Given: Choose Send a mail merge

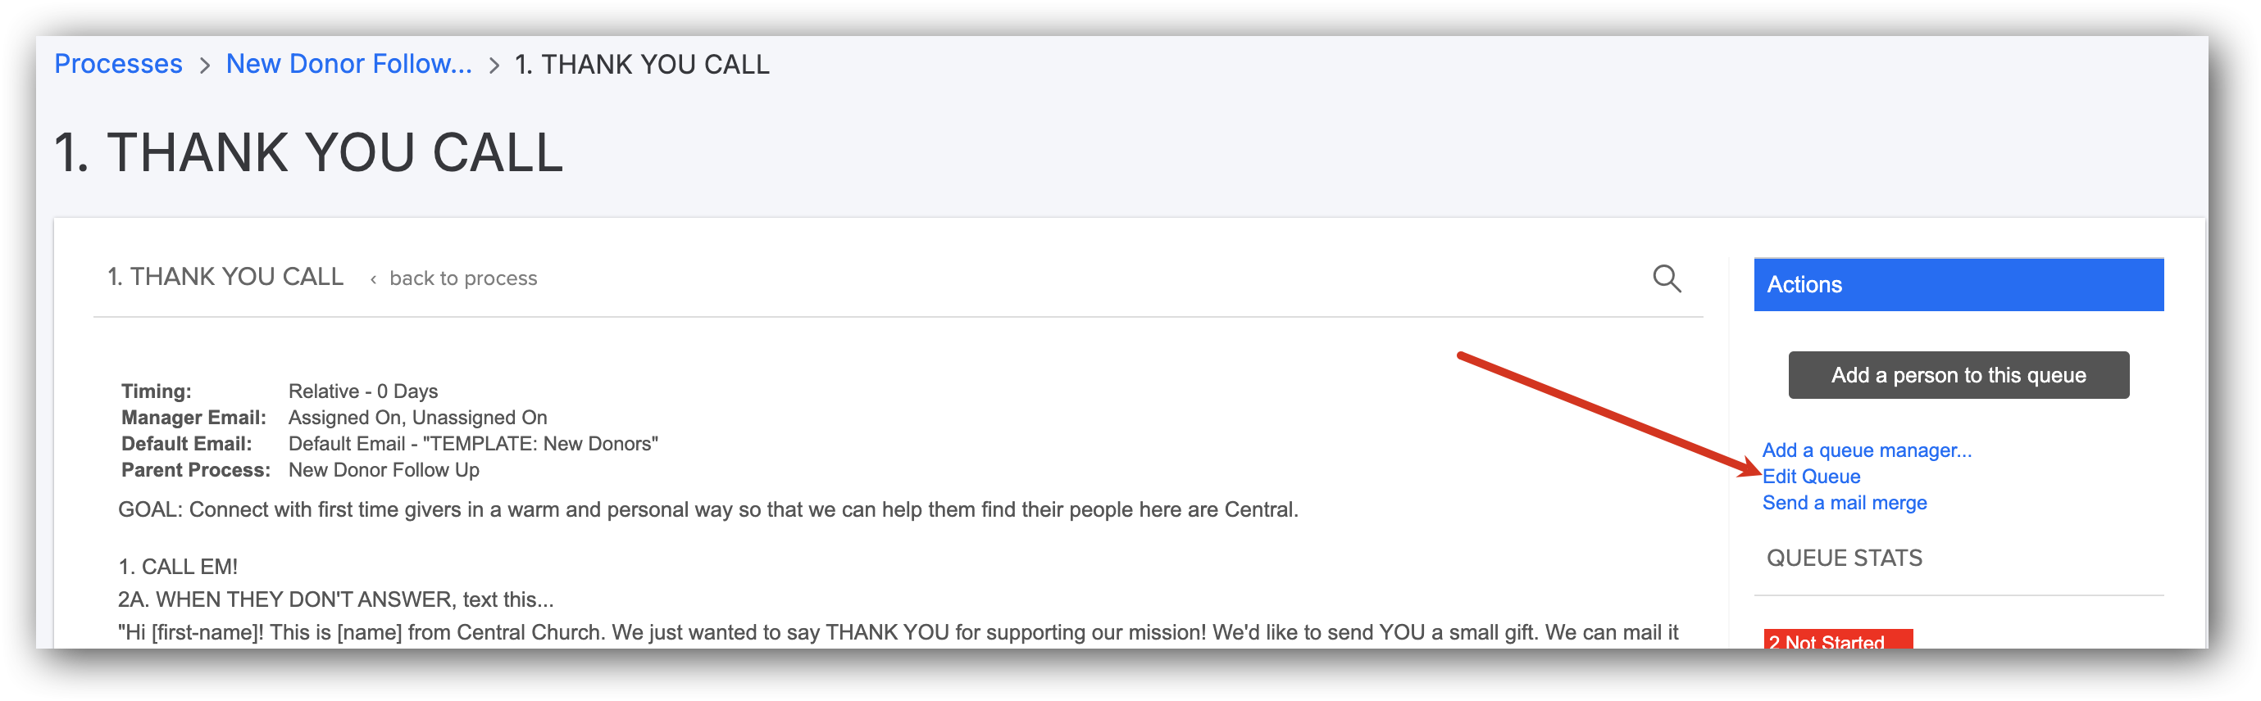Looking at the screenshot, I should tap(1844, 503).
